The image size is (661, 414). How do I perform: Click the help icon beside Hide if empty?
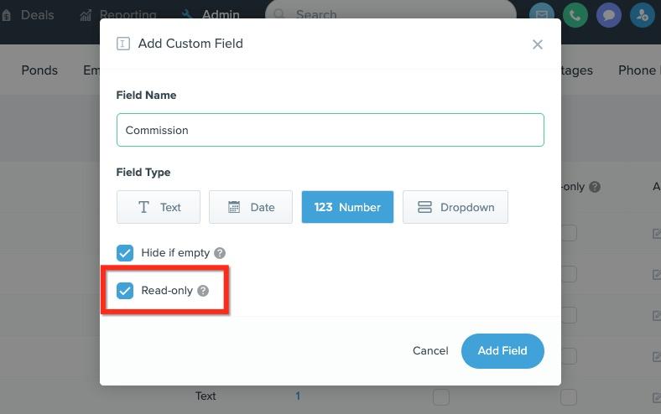(220, 253)
